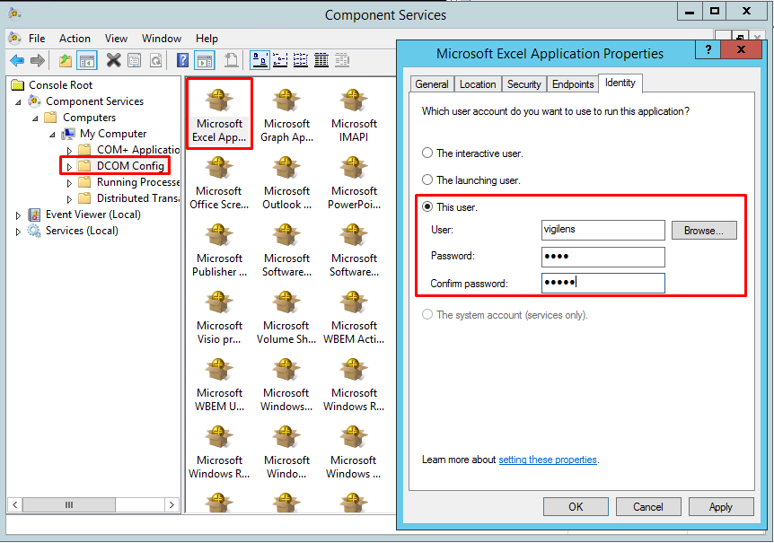Click the Password input field
The width and height of the screenshot is (774, 543).
pos(602,257)
